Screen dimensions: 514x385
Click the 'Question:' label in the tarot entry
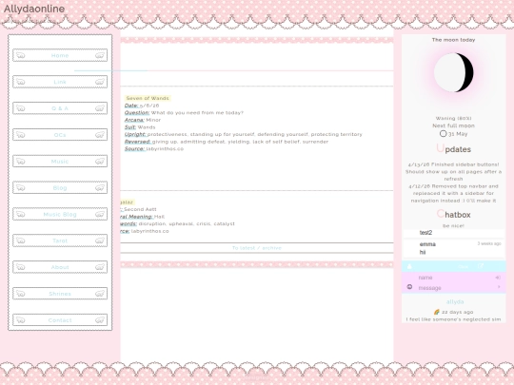pyautogui.click(x=137, y=112)
